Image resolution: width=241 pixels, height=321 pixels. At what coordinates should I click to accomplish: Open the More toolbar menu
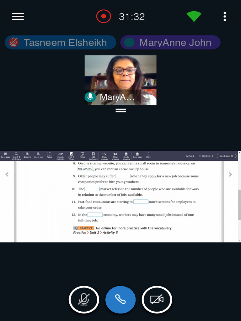148,155
